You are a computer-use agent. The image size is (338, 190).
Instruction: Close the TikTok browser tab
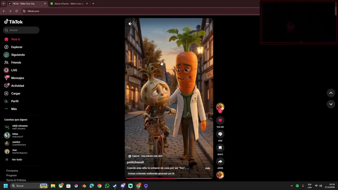(45, 4)
